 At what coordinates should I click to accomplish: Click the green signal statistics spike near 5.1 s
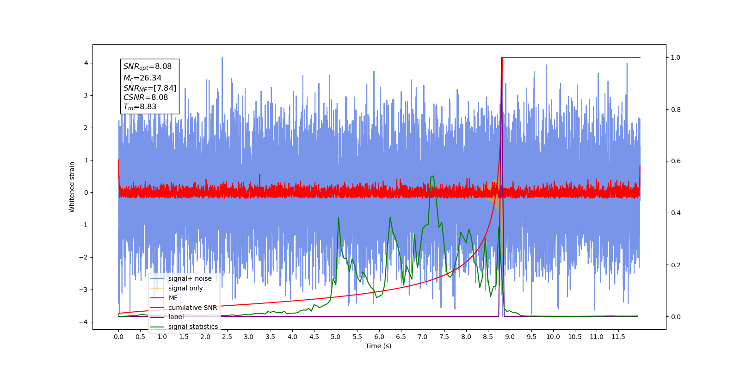pyautogui.click(x=339, y=217)
